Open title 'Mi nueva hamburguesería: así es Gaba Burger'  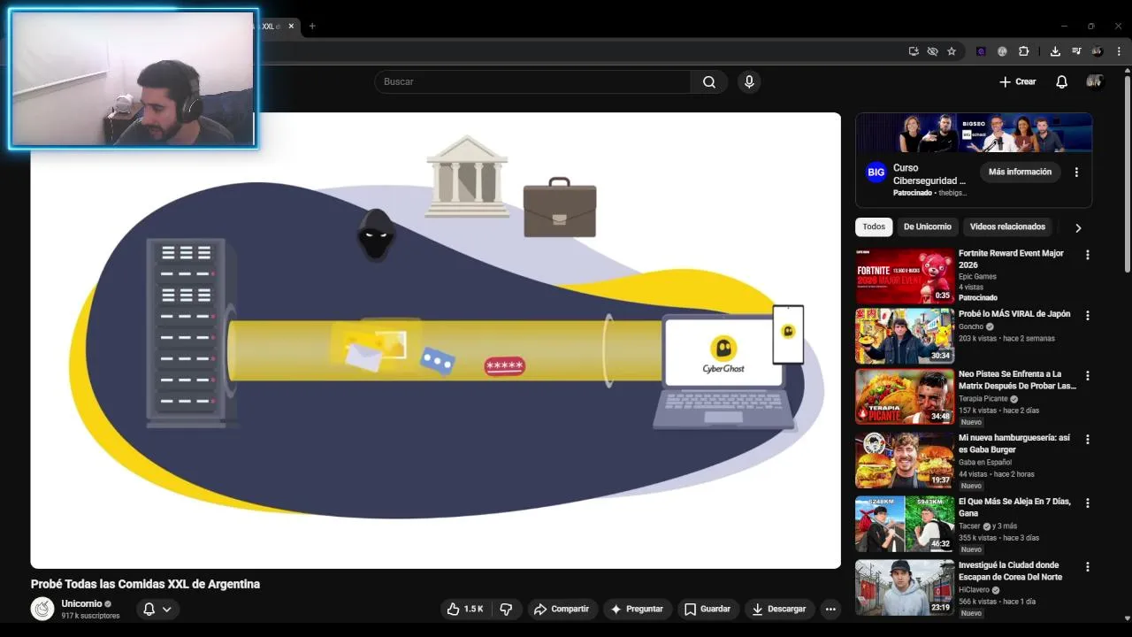point(1014,443)
